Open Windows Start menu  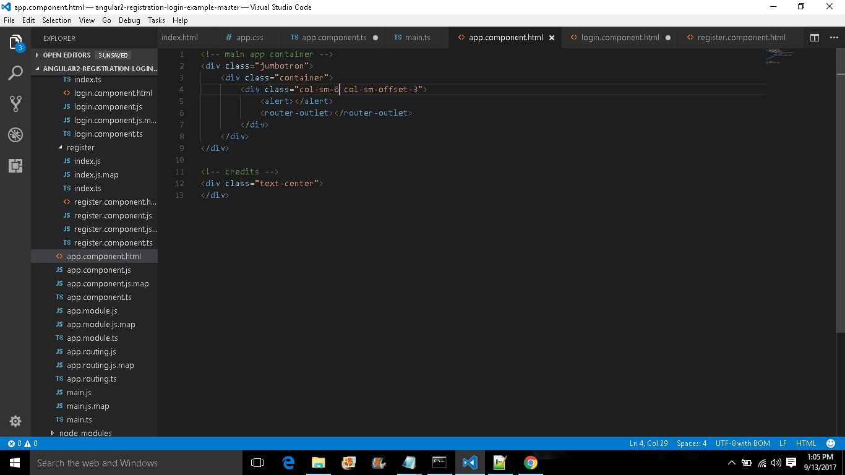(15, 463)
